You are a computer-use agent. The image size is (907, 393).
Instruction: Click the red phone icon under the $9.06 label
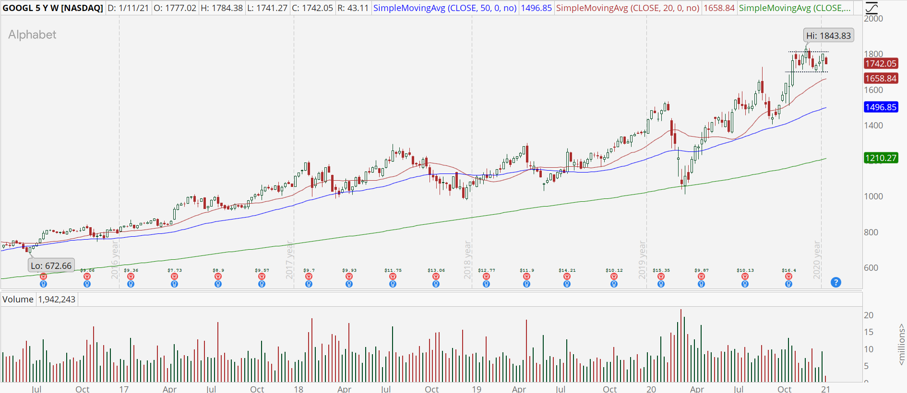click(x=87, y=277)
